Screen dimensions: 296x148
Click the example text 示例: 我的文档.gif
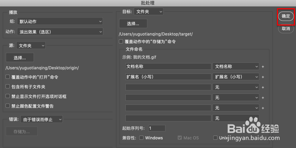coord(139,57)
